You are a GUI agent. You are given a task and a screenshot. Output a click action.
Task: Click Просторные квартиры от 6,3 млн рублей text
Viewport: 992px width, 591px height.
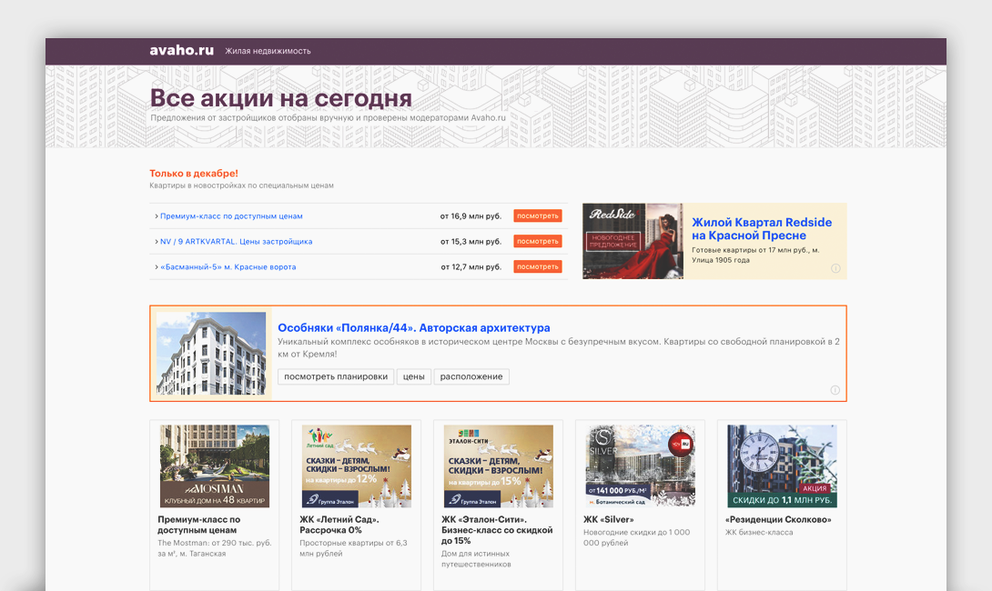(x=353, y=548)
